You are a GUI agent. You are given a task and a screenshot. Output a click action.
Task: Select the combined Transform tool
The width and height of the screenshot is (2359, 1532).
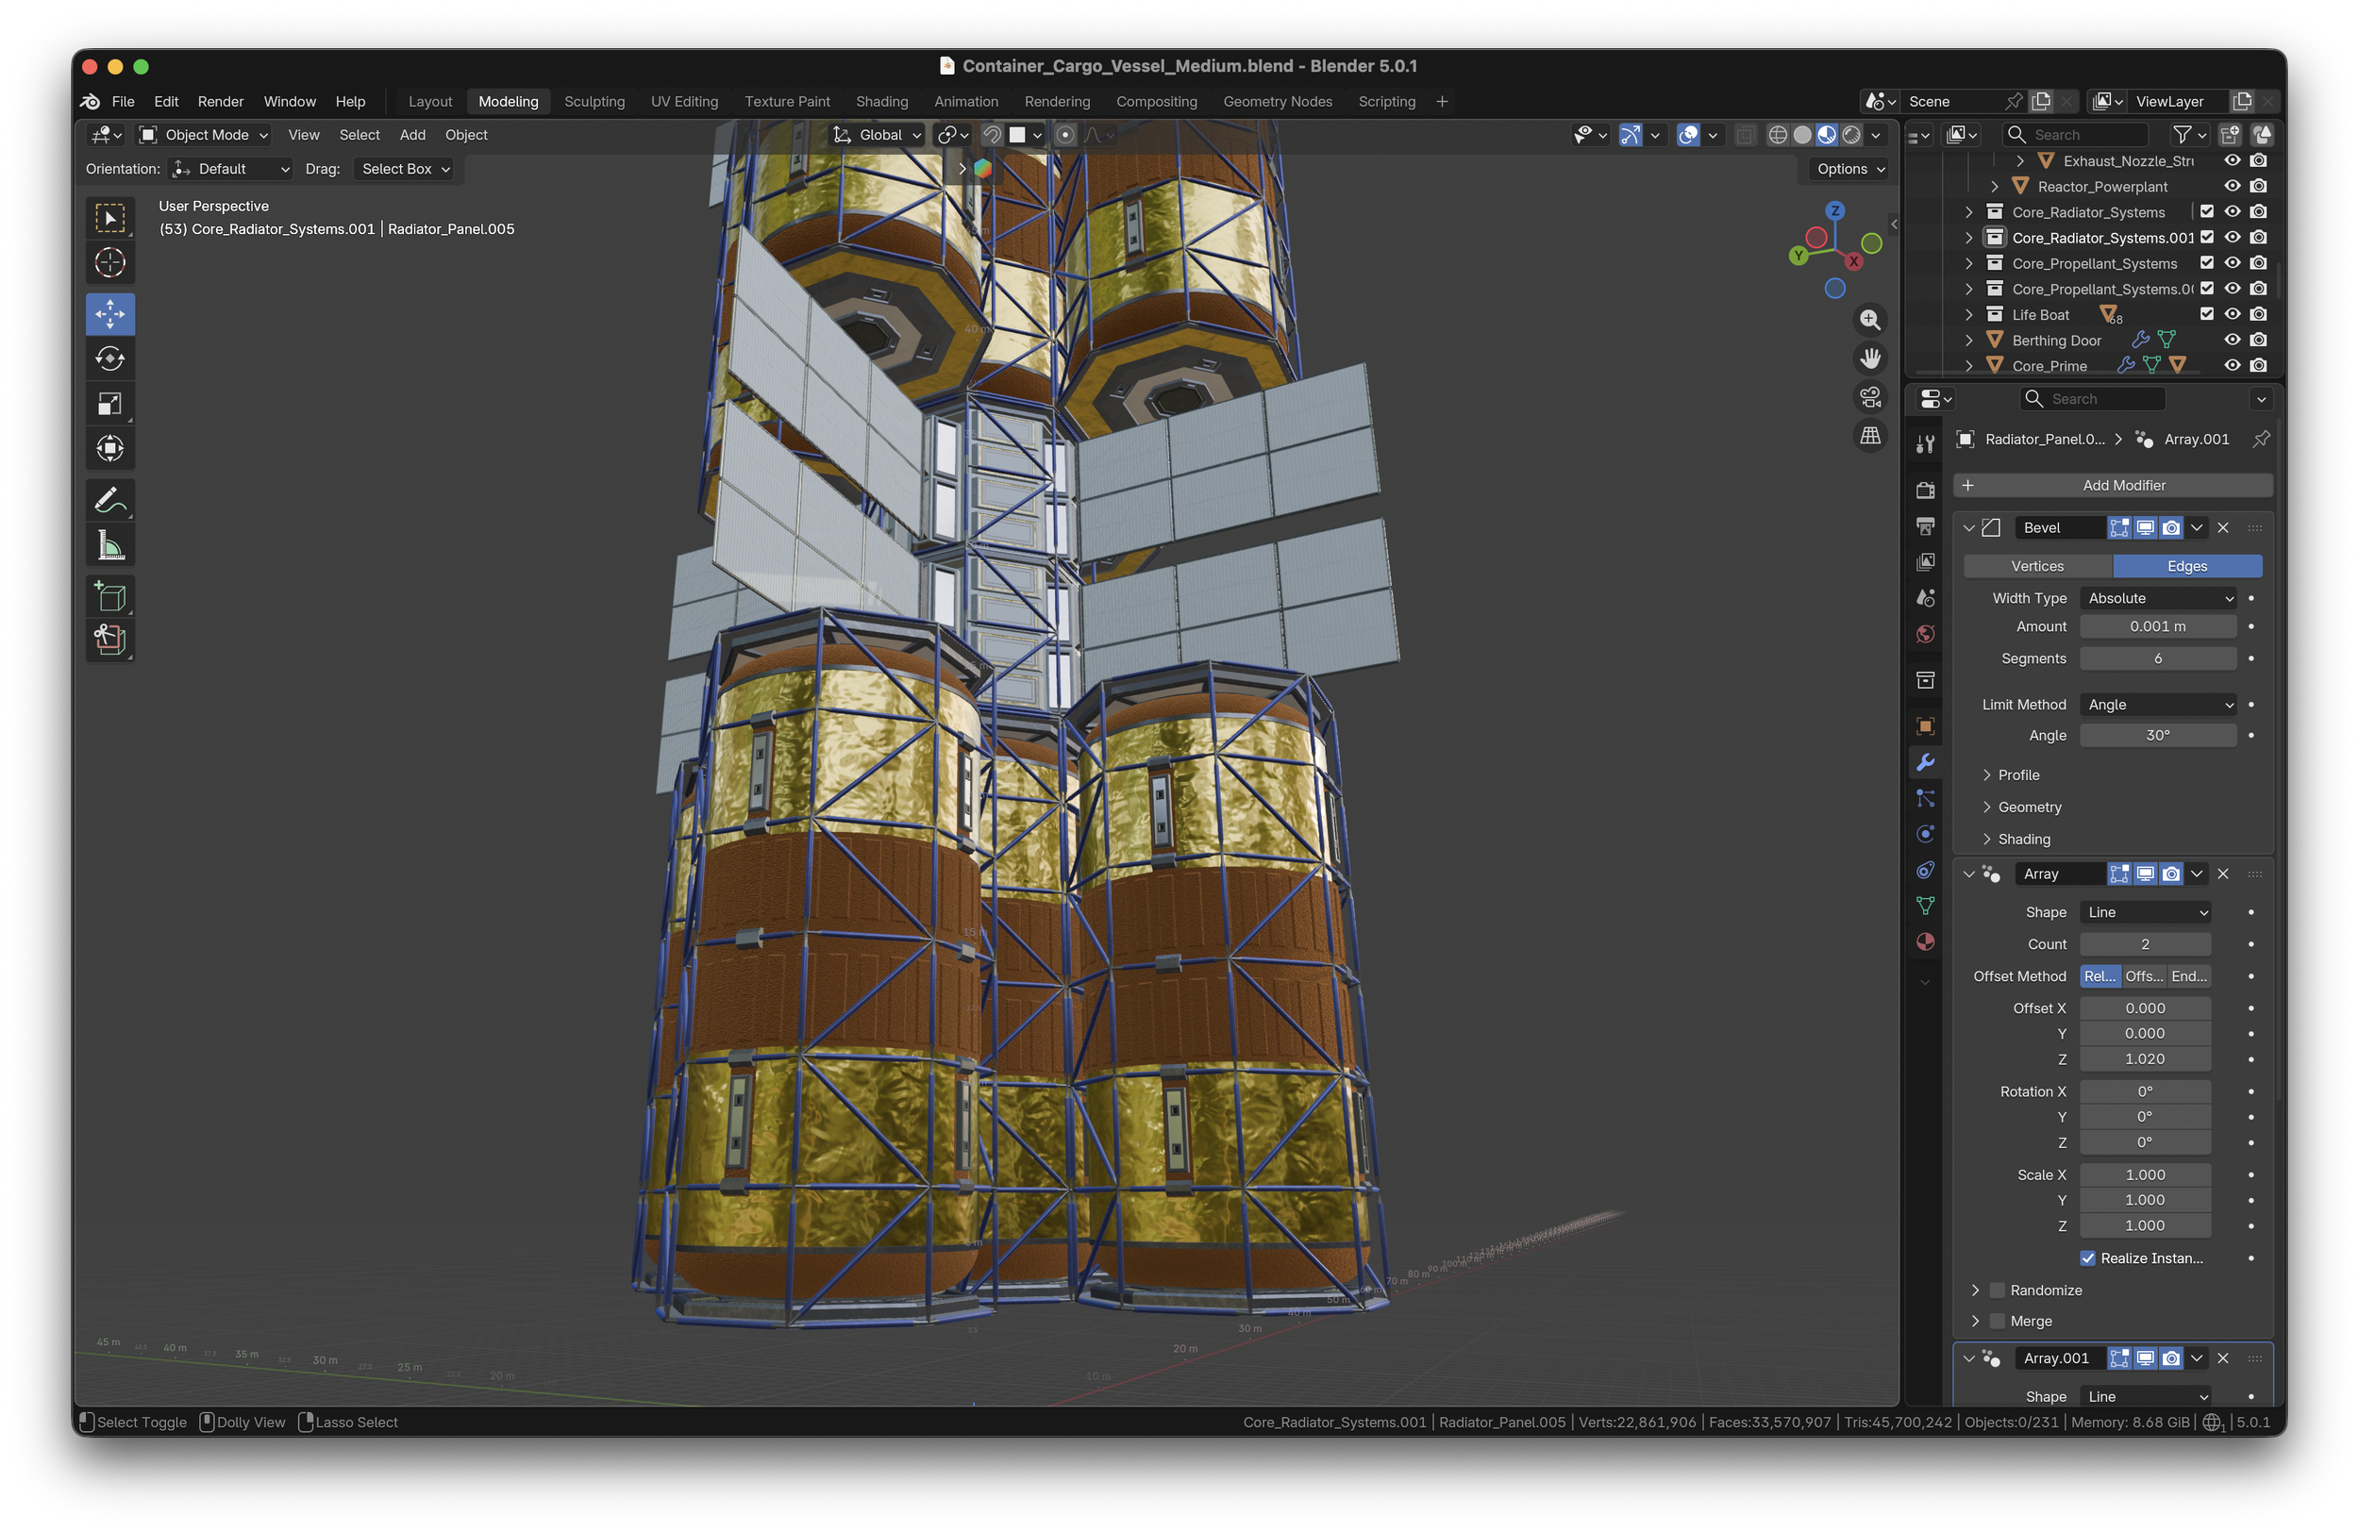coord(110,448)
